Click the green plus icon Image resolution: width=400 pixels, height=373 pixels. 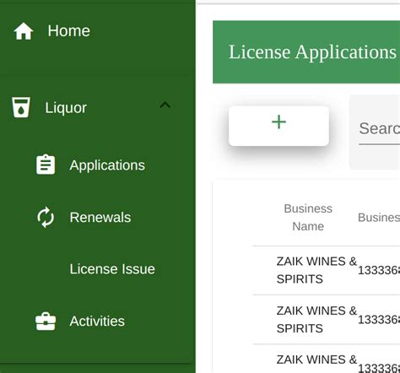click(x=278, y=122)
